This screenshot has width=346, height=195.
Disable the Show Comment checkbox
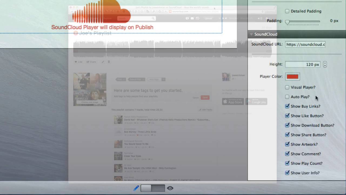click(x=287, y=154)
